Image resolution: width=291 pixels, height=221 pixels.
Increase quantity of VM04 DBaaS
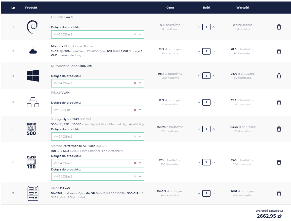coord(214,193)
